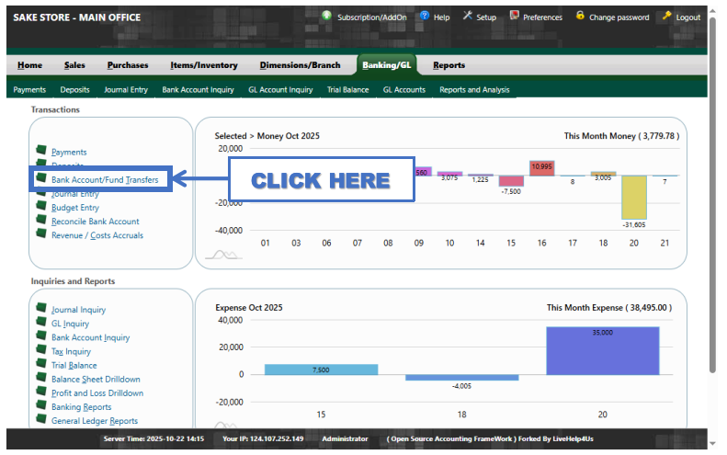The height and width of the screenshot is (455, 727).
Task: Click the green icon beside Budget Entry
Action: click(40, 207)
